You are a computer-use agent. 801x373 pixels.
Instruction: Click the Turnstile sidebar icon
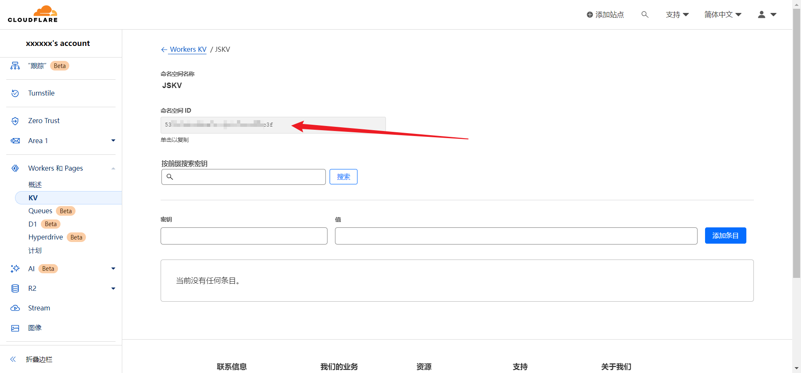pos(15,93)
